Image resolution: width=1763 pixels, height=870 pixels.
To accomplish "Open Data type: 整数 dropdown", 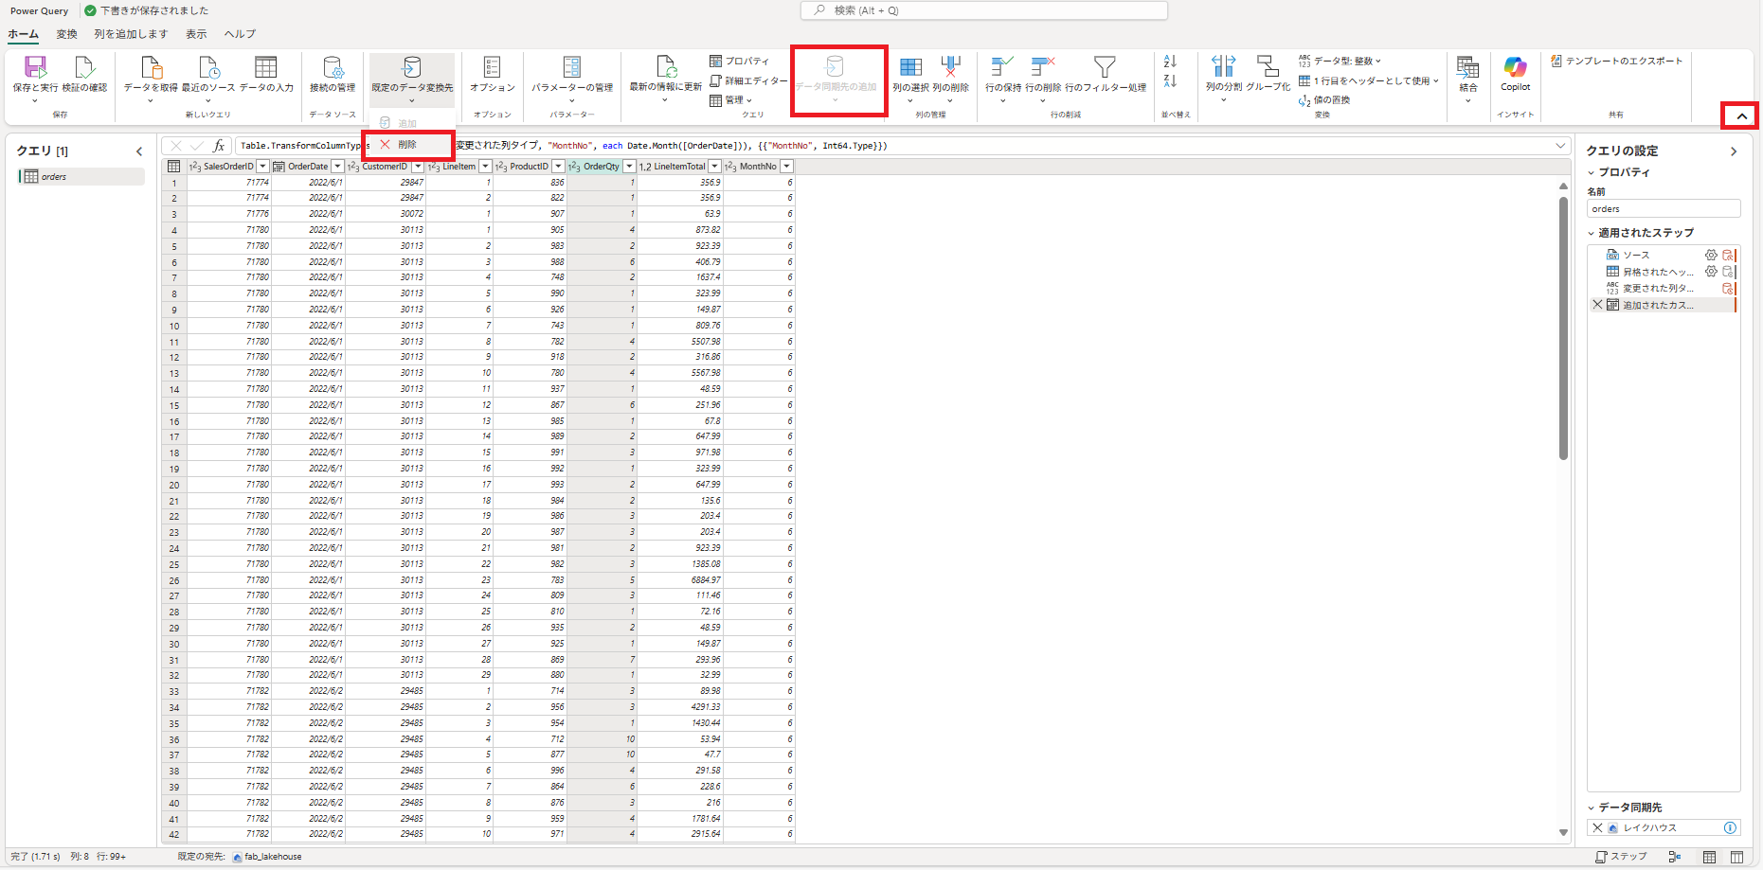I will click(x=1340, y=61).
